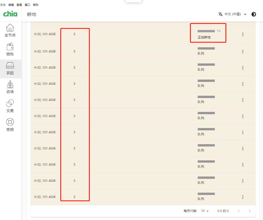Viewport: 263px width, 220px height.
Task: Open the 文件 menu
Action: (x=3, y=5)
